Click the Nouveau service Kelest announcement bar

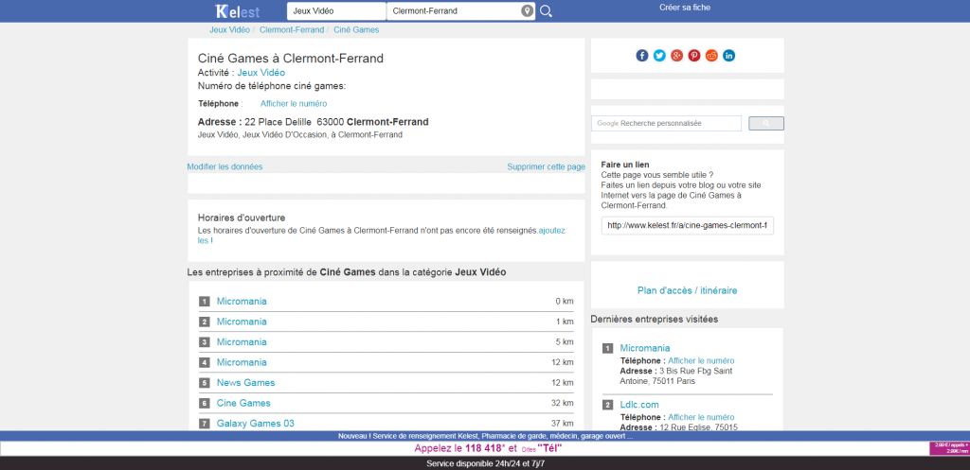485,436
